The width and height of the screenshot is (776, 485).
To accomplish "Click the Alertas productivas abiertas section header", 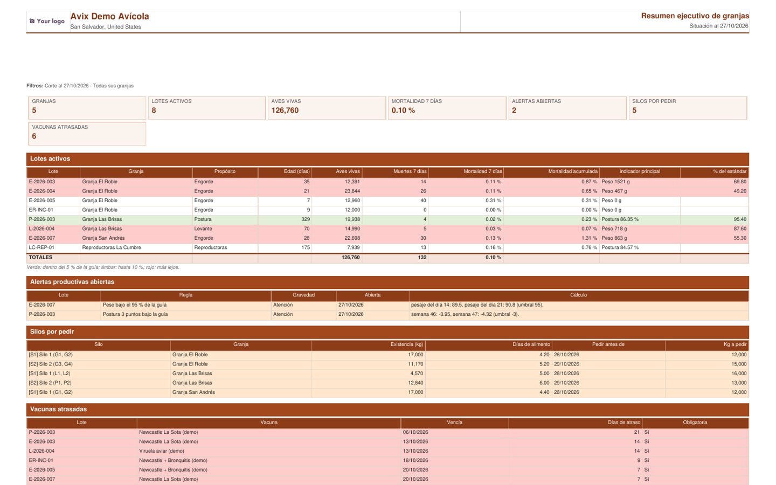I will click(x=387, y=282).
